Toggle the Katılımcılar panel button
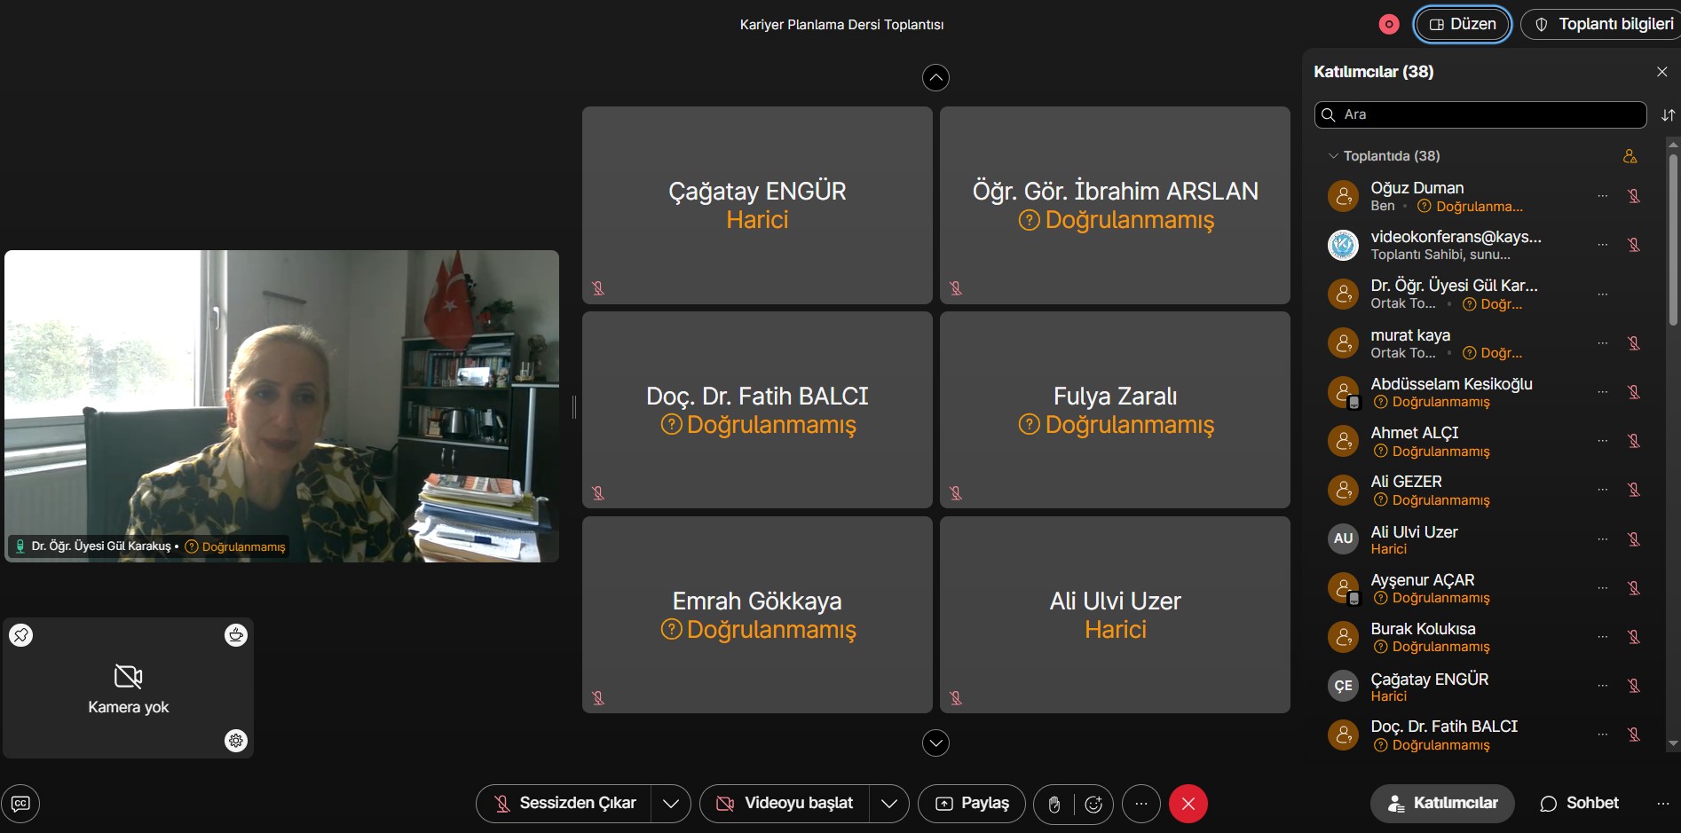Image resolution: width=1681 pixels, height=833 pixels. coord(1442,804)
